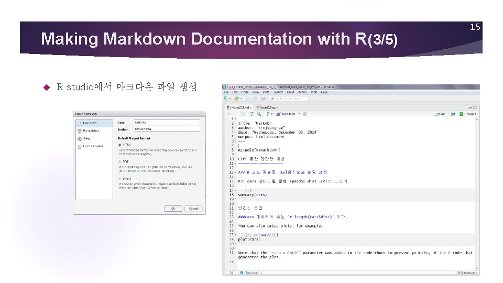Click the editor vertical scrollbar down arrow

click(477, 268)
